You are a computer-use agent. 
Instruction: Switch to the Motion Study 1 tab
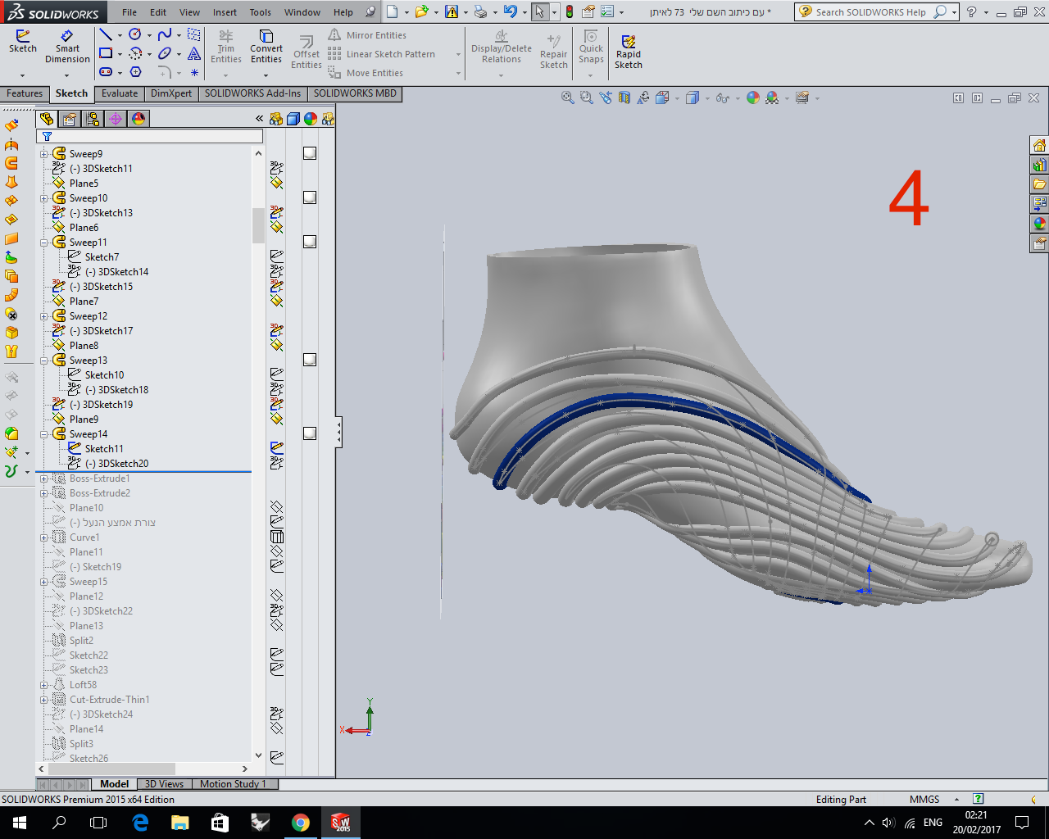[233, 784]
